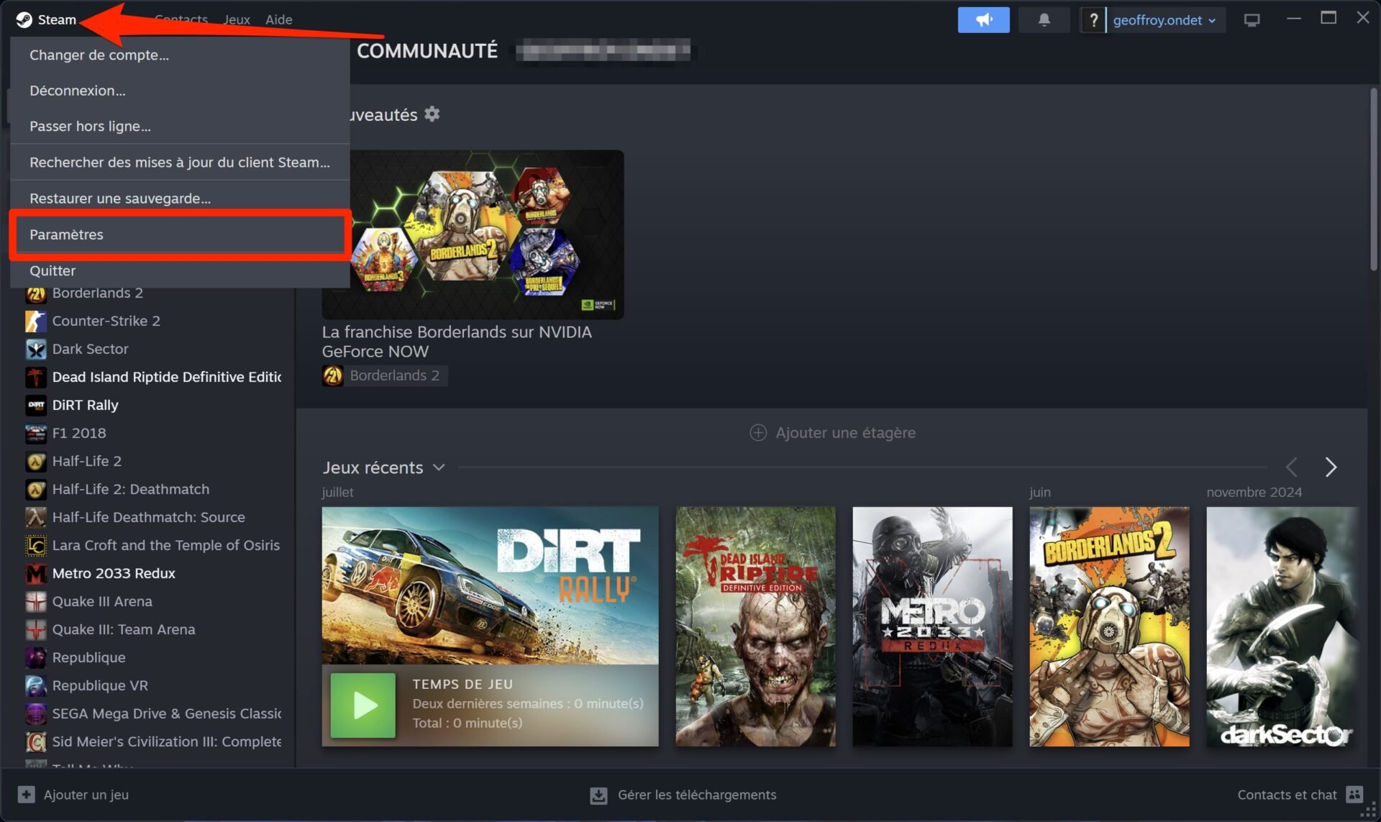The image size is (1381, 822).
Task: Open the Aide menu
Action: (278, 19)
